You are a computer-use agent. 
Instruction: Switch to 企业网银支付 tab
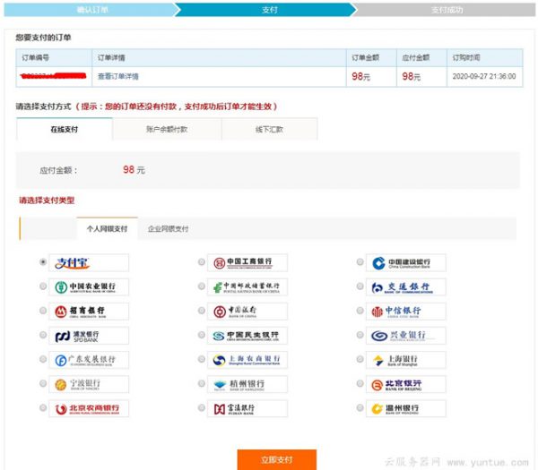tap(168, 229)
